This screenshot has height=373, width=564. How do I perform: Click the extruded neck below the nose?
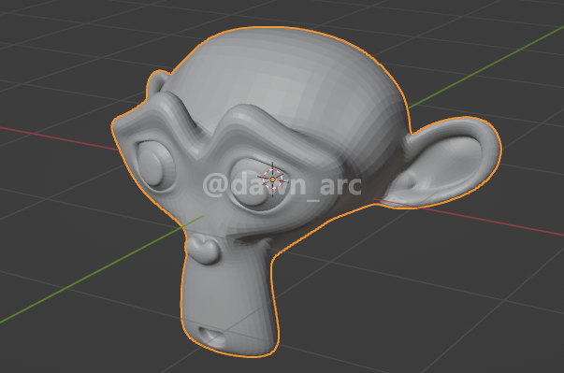click(x=230, y=298)
